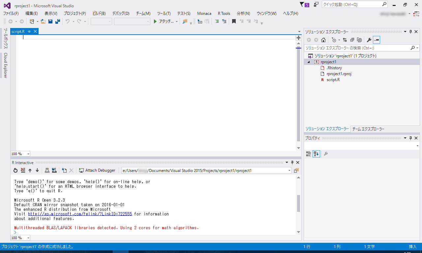Collapse All items in Solution Explorer

[352, 40]
